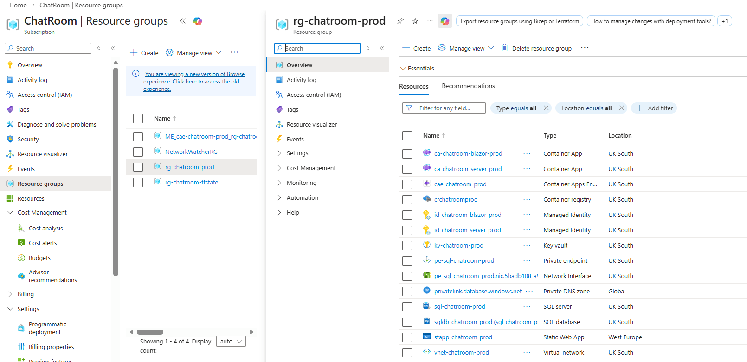Open the more-commands ellipsis after Delete resource group
Screen dimensions: 747x362
pos(585,48)
